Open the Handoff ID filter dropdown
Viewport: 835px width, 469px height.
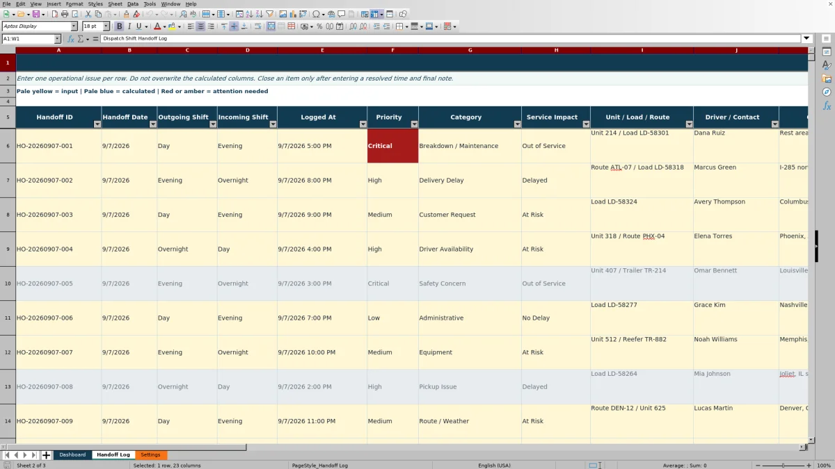[97, 124]
